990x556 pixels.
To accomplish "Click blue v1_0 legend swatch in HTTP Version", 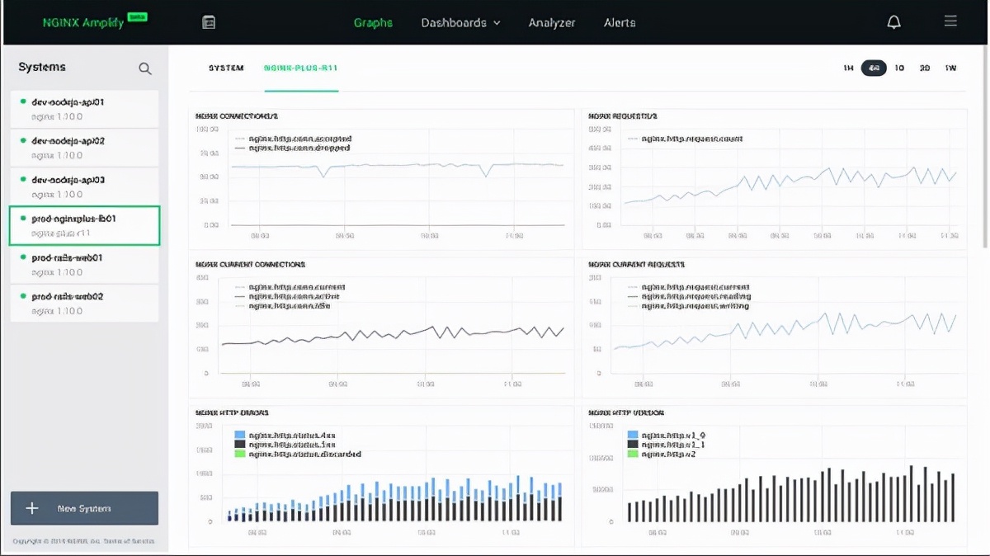I will 633,435.
